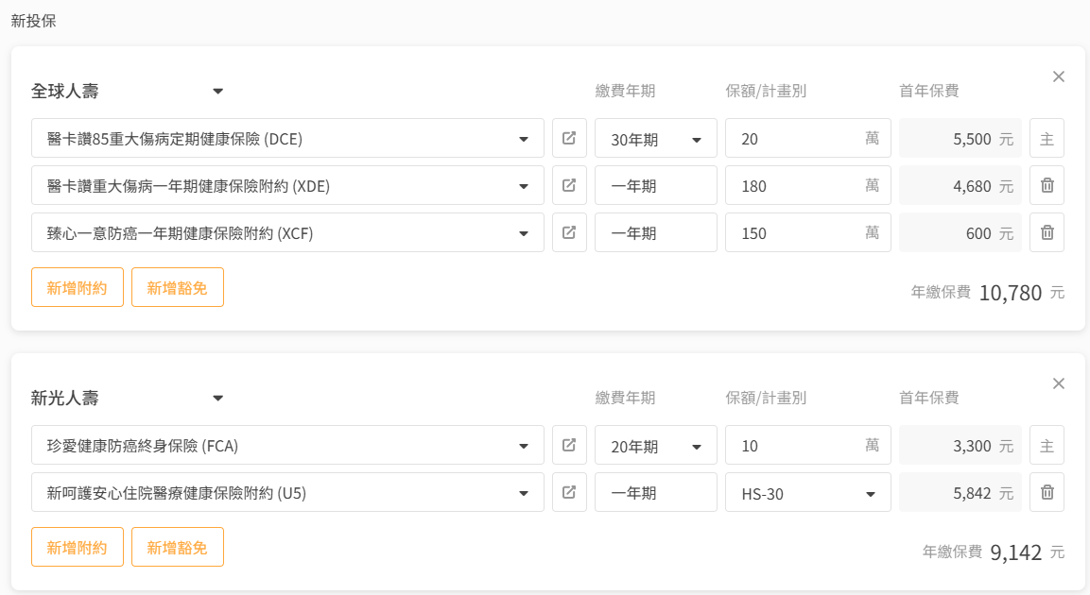Open external link for 珍愛健康防癌終身保險 (FCA)

[569, 445]
